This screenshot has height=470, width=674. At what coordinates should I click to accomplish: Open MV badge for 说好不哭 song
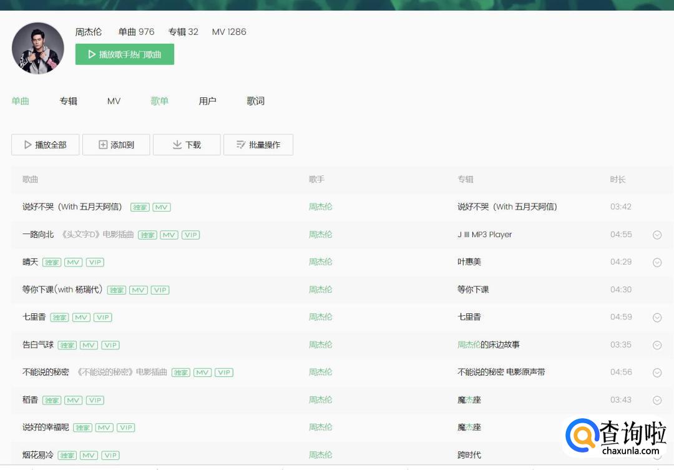pyautogui.click(x=162, y=207)
